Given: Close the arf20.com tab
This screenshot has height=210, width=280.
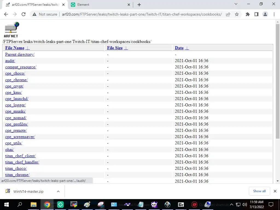Looking at the screenshot, I should [63, 5].
